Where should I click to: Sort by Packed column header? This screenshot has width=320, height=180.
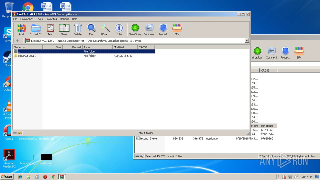pos(72,47)
